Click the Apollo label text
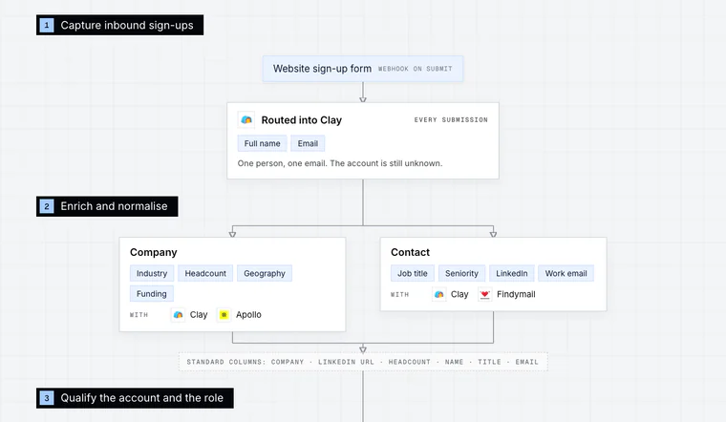 point(248,315)
